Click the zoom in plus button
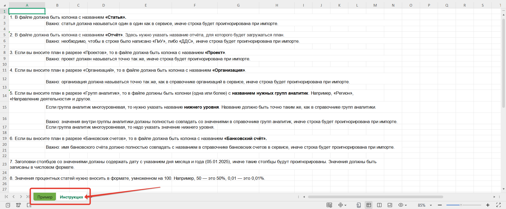The width and height of the screenshot is (506, 209). pos(488,205)
